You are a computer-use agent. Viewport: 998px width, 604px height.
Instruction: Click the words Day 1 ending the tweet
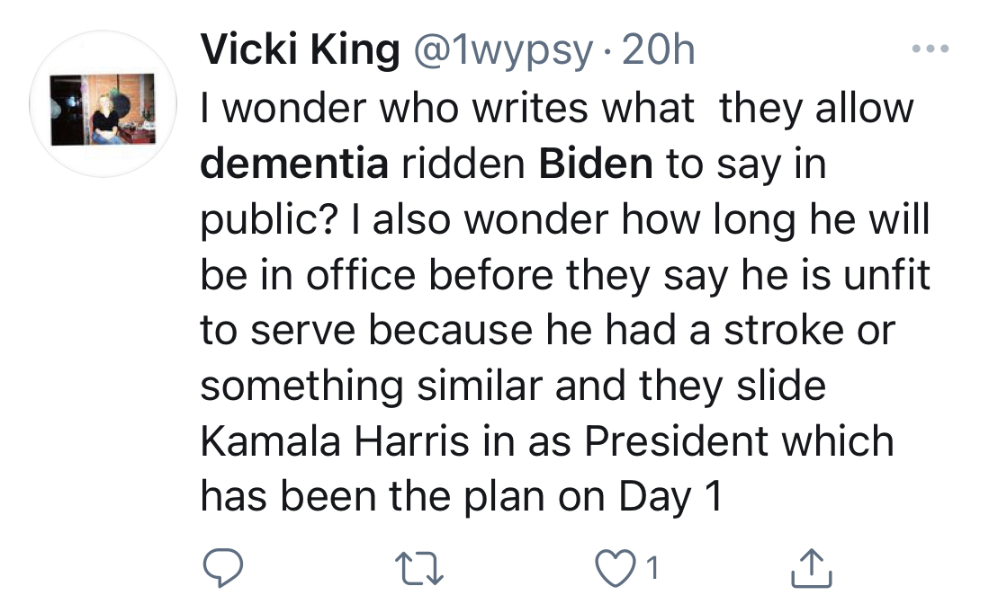tap(672, 498)
